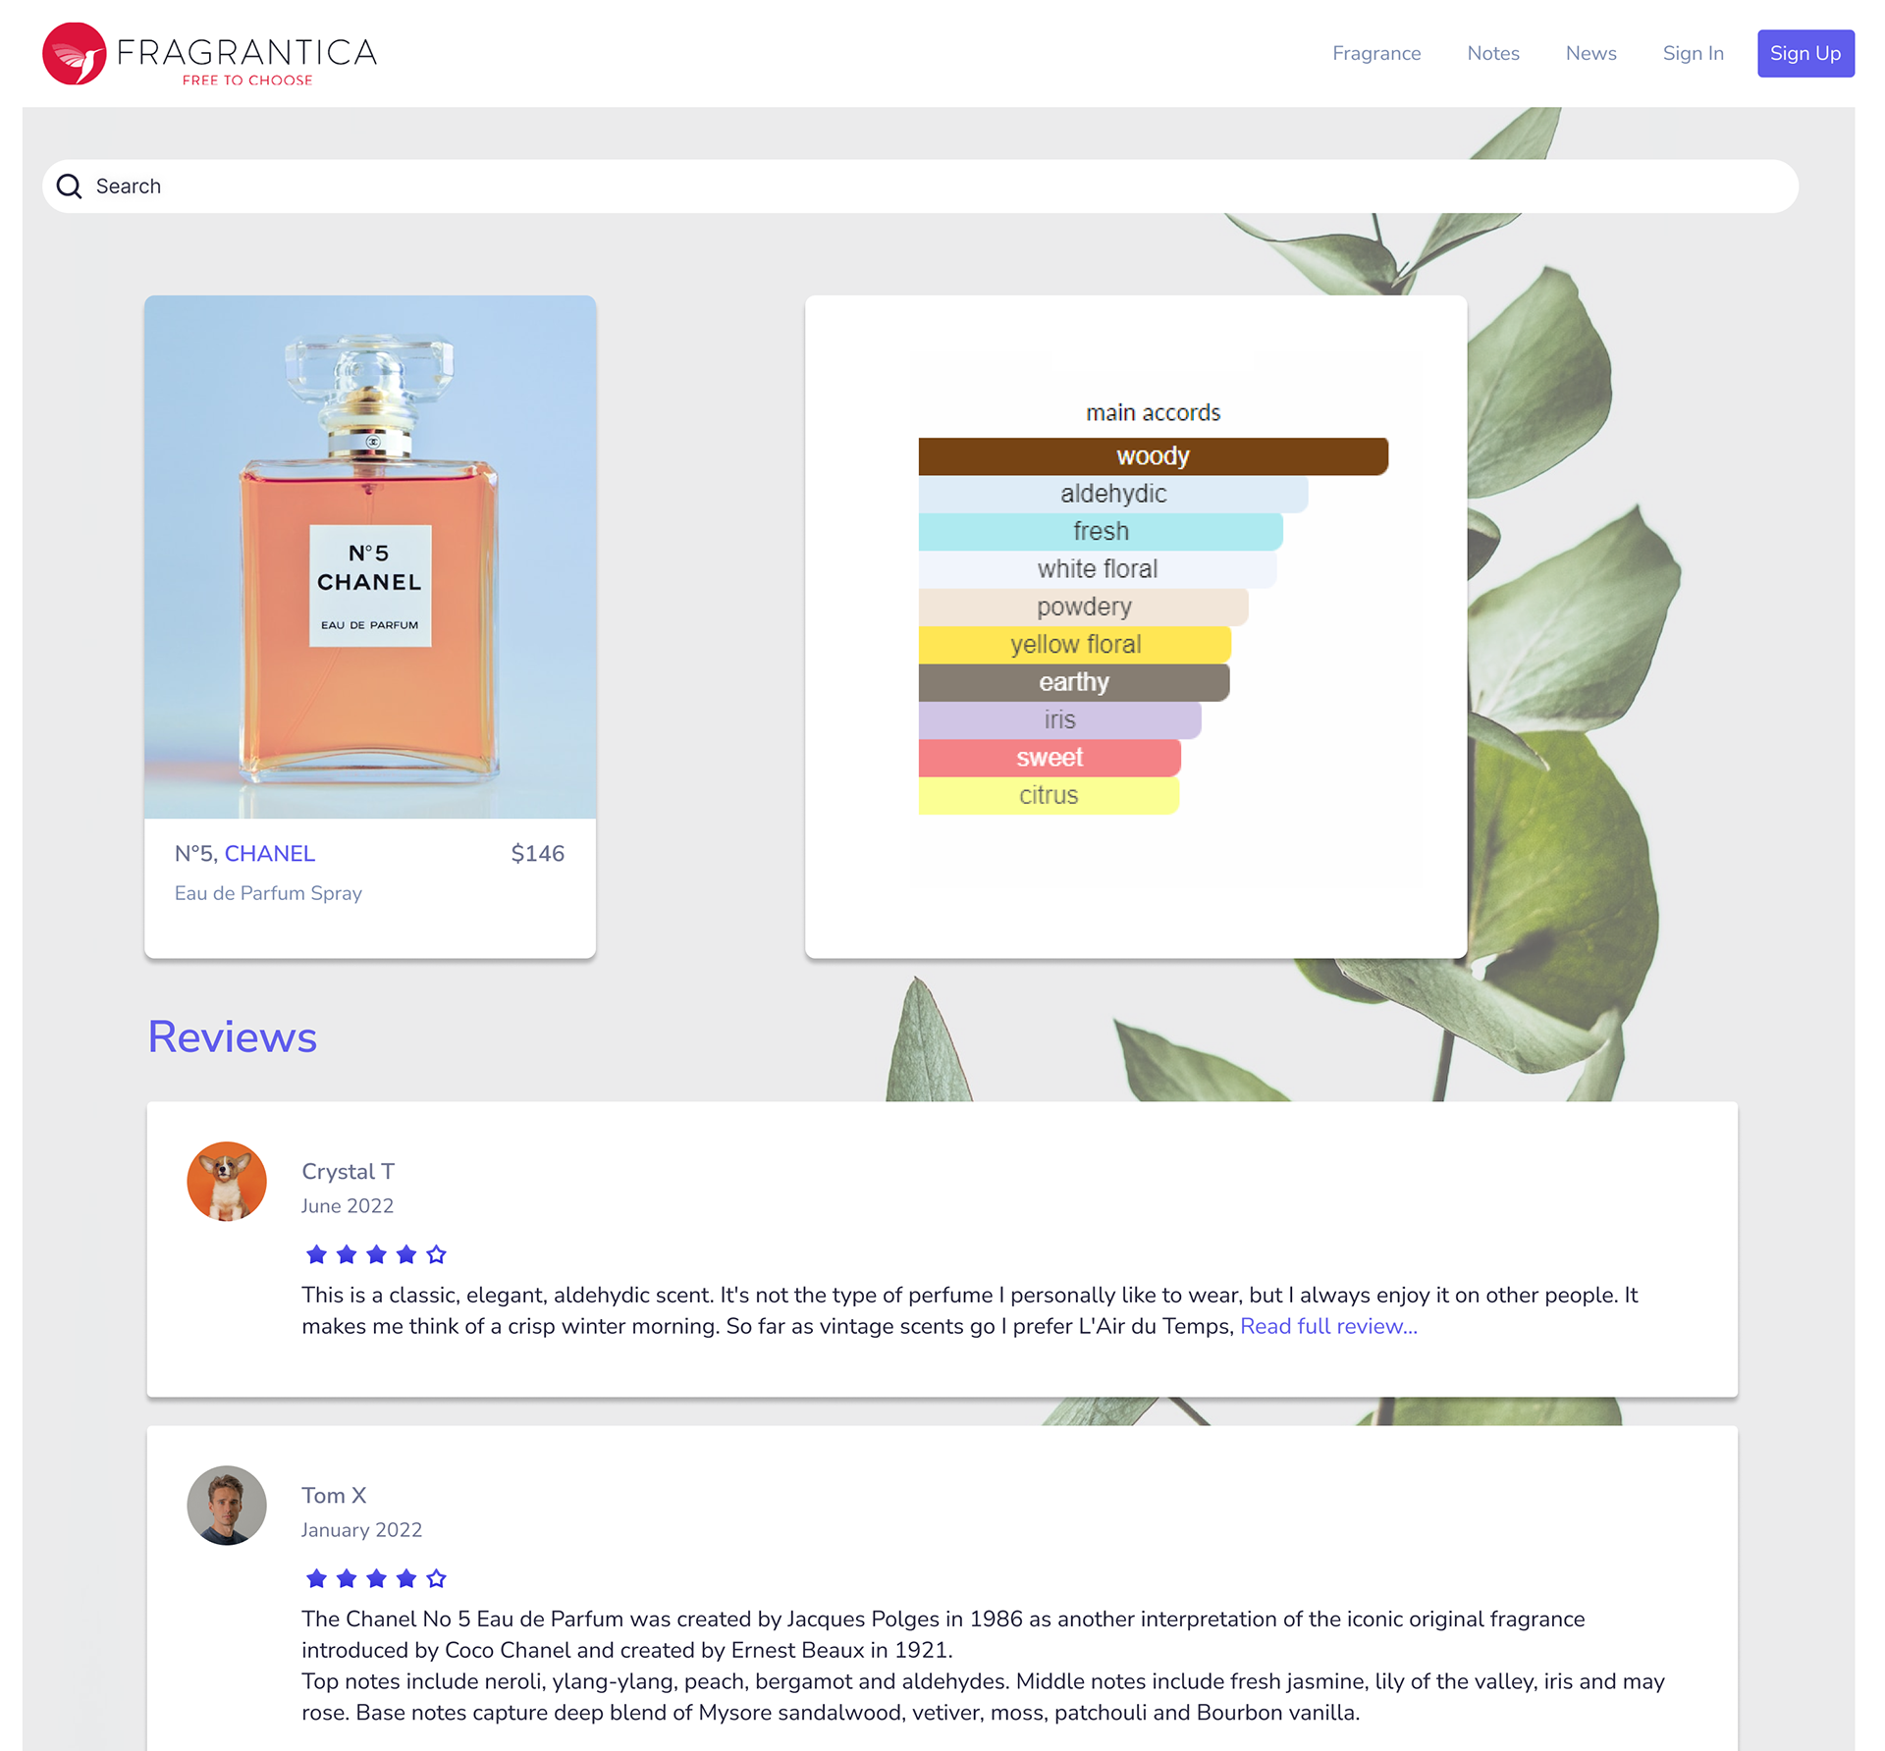This screenshot has height=1751, width=1885.
Task: Click the Tom X reviewer name
Action: (x=334, y=1496)
